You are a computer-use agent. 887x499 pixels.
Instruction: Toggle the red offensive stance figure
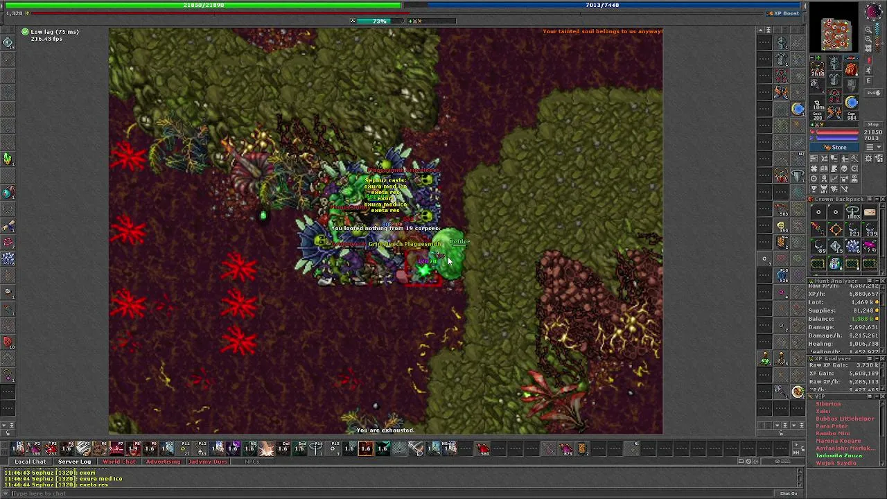[869, 61]
